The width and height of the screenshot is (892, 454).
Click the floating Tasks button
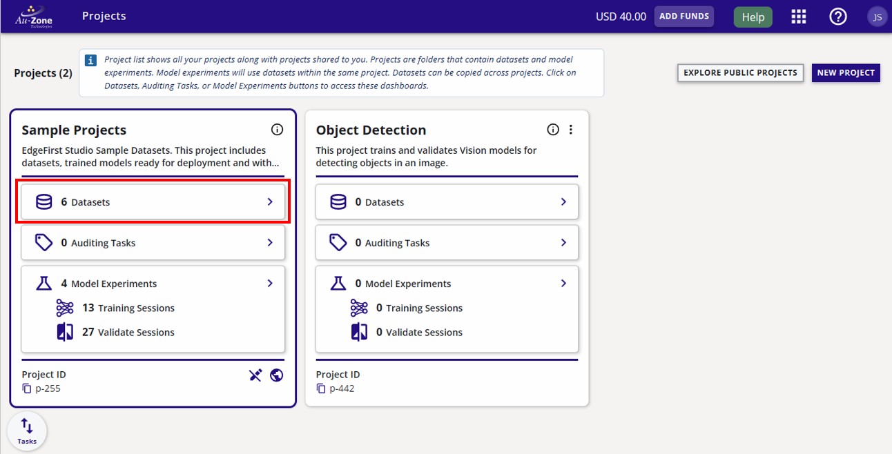[26, 431]
